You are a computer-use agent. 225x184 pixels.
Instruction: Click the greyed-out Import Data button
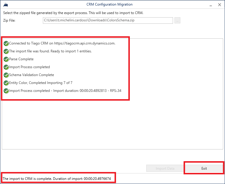(165, 168)
